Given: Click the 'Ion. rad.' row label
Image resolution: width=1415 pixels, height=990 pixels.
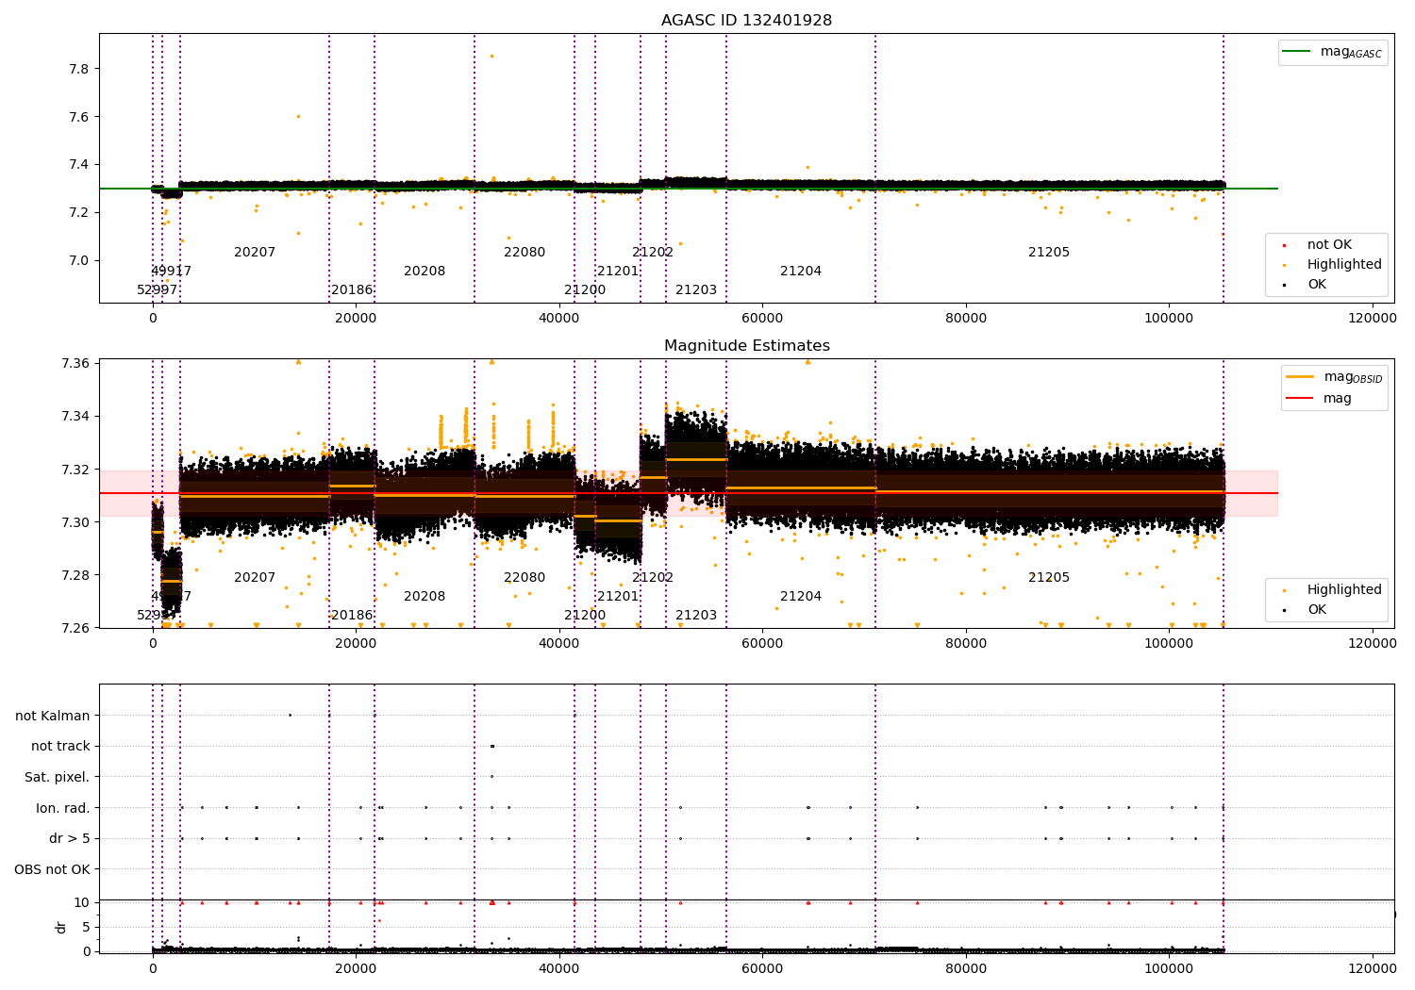Looking at the screenshot, I should coord(63,809).
